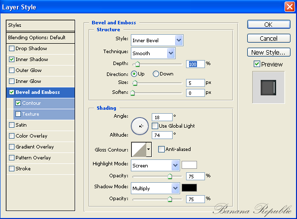Open the Highlight Mode Screen dropdown
The image size is (297, 219).
tap(155, 165)
